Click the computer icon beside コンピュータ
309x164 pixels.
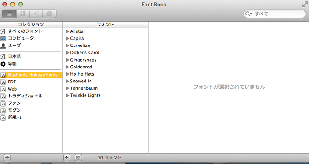coord(3,39)
